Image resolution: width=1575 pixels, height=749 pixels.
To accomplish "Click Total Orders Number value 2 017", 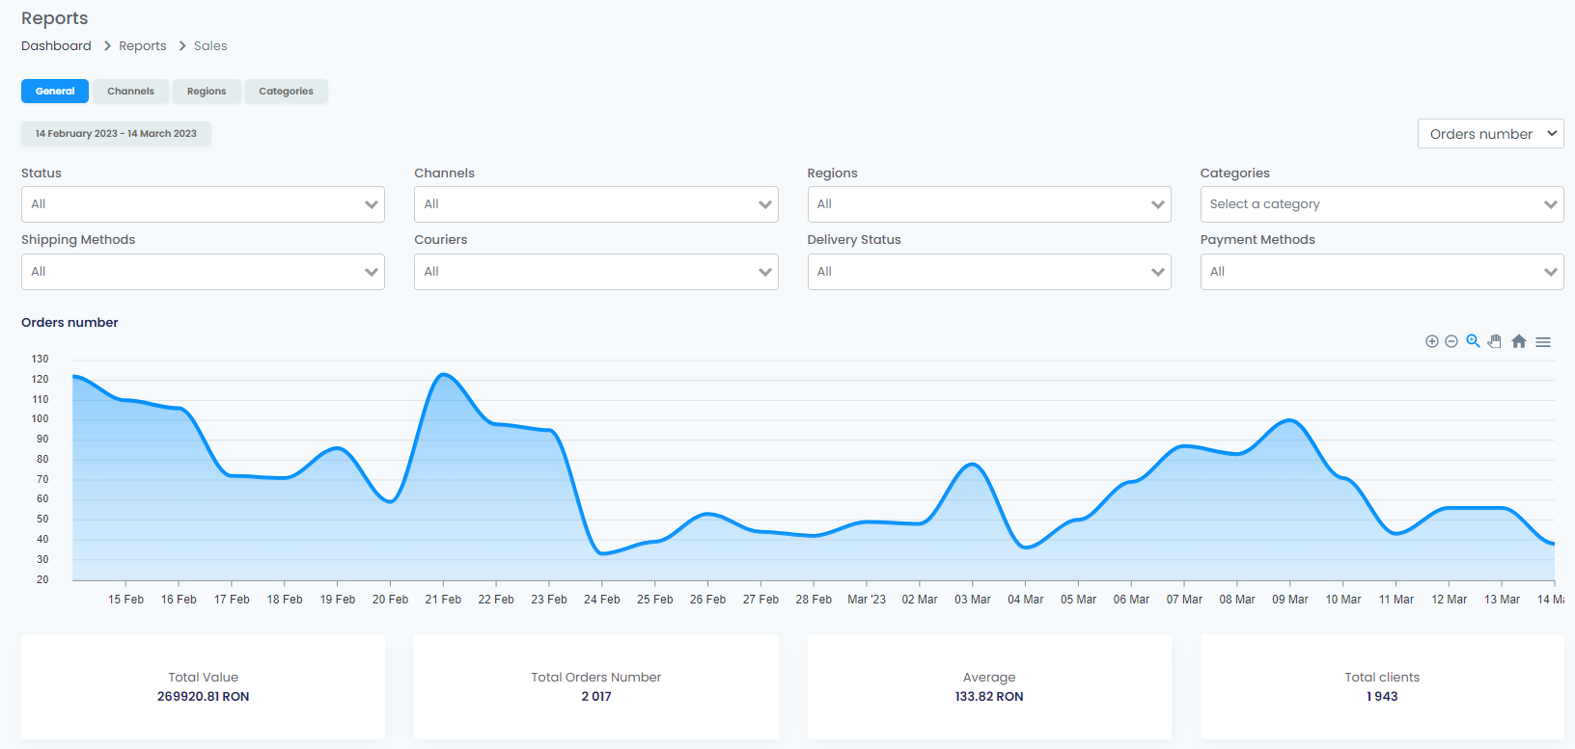I will click(596, 696).
